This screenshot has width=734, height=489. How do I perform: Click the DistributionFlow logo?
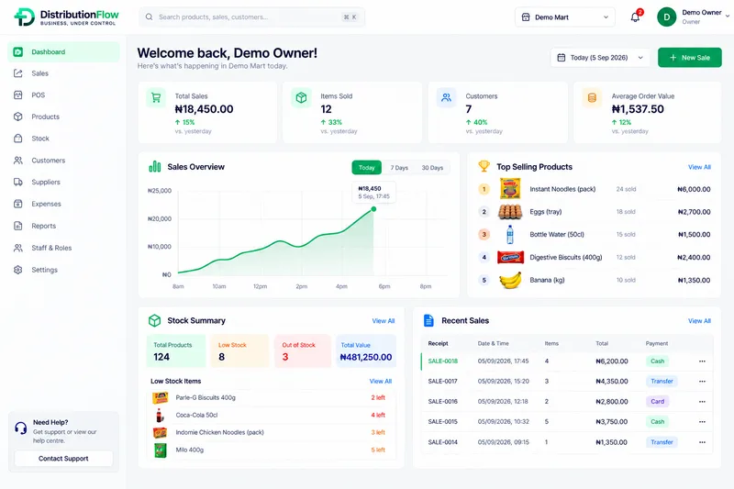coord(66,17)
